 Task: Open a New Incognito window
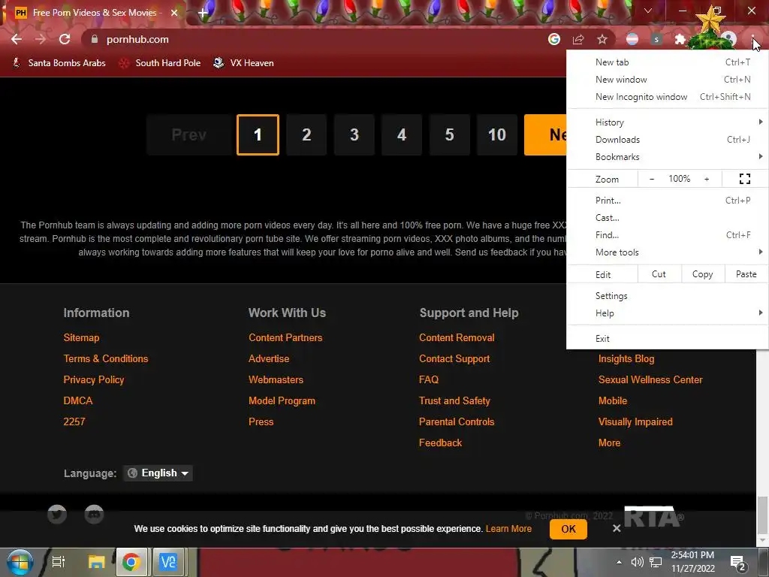(667, 97)
